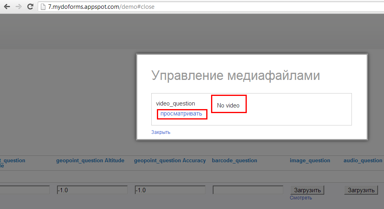Click the browser back arrow
384x209 pixels.
point(7,6)
